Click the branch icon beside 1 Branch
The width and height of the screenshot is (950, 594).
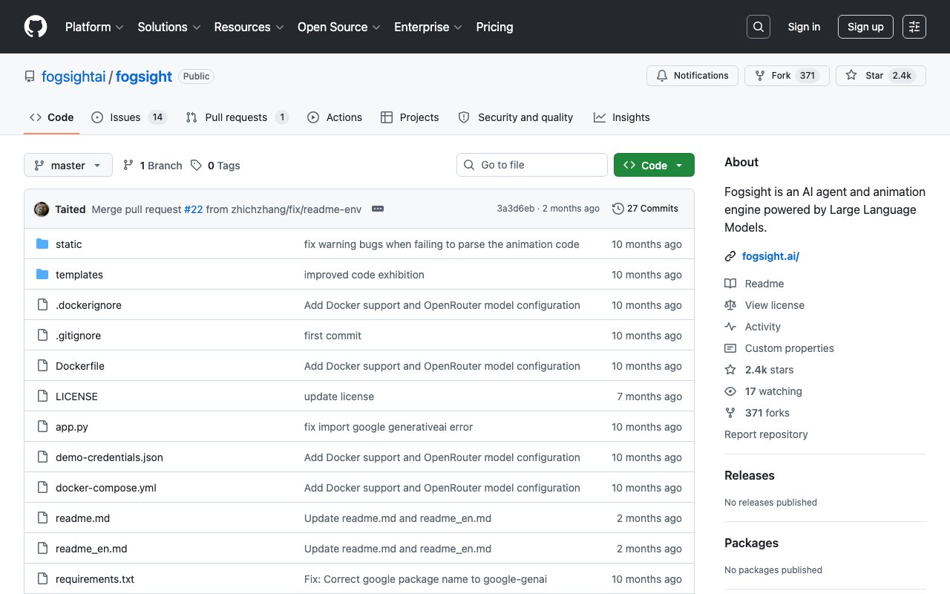click(128, 166)
